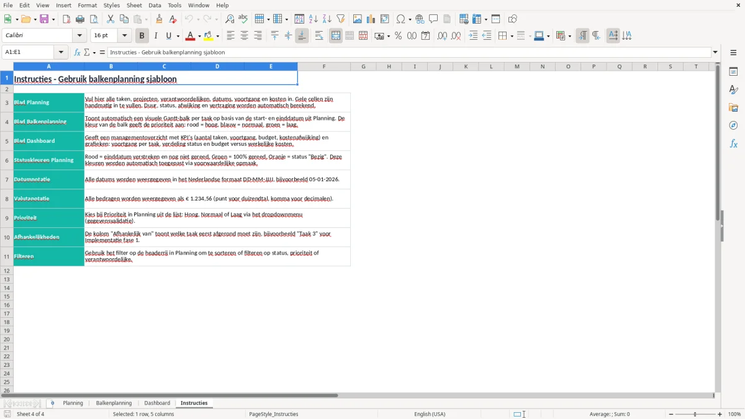745x419 pixels.
Task: Activate Clone Formatting paintbrush
Action: click(160, 19)
